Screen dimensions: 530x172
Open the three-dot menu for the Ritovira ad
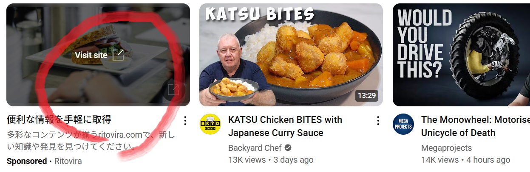[x=185, y=121]
